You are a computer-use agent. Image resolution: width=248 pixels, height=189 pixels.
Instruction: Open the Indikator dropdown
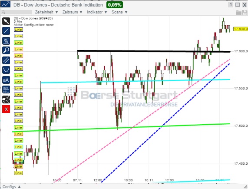pos(97,12)
